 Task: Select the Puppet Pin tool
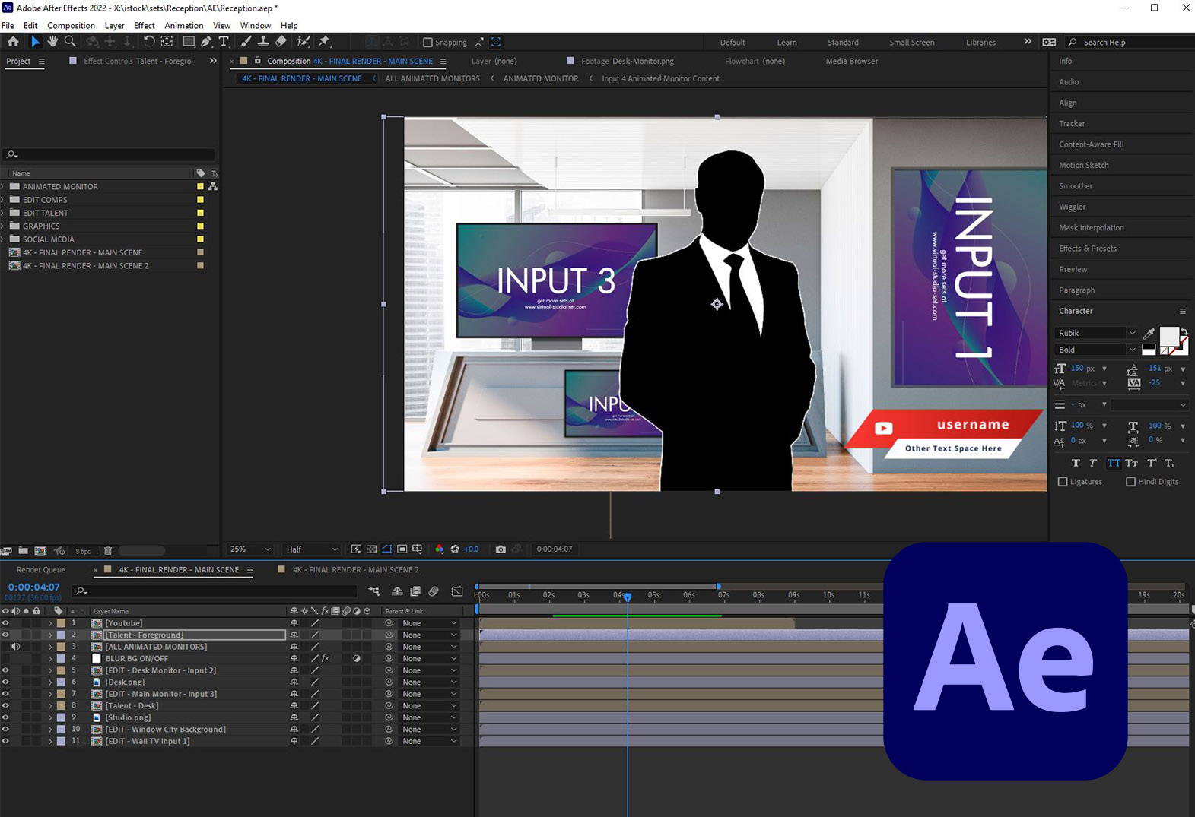tap(324, 42)
